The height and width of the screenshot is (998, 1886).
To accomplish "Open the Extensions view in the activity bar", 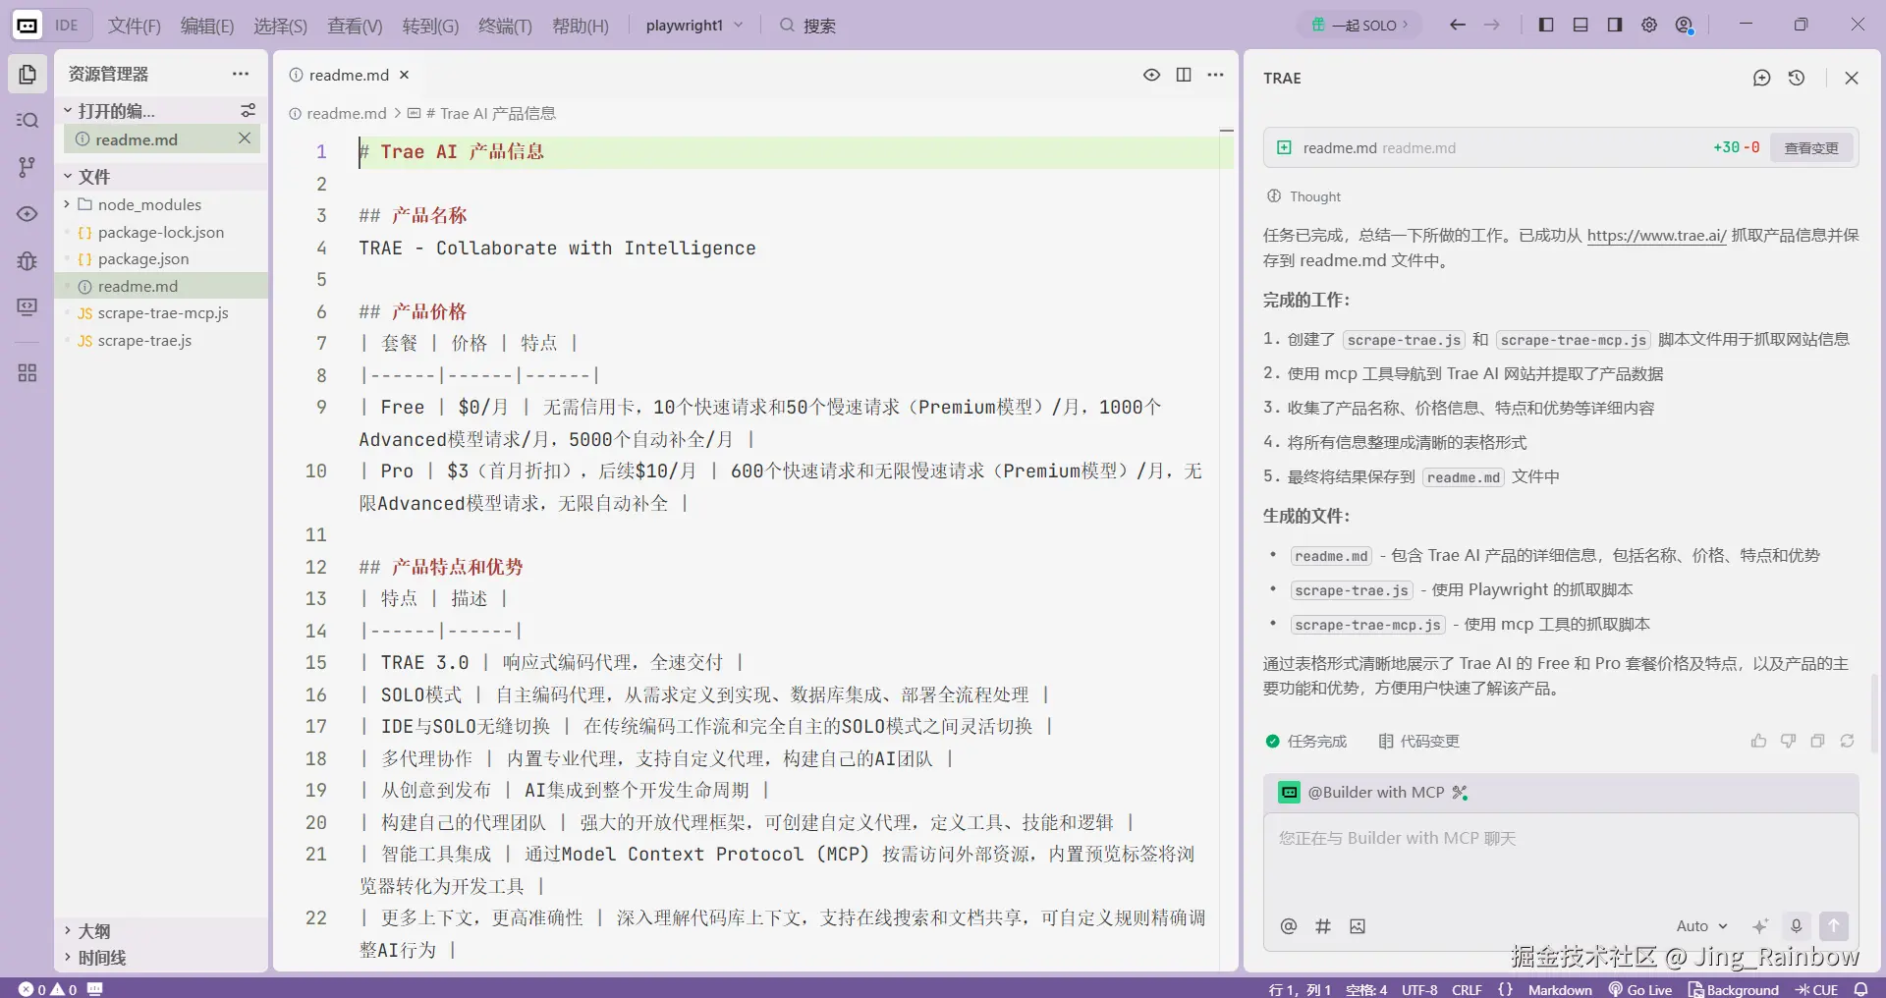I will 27,372.
